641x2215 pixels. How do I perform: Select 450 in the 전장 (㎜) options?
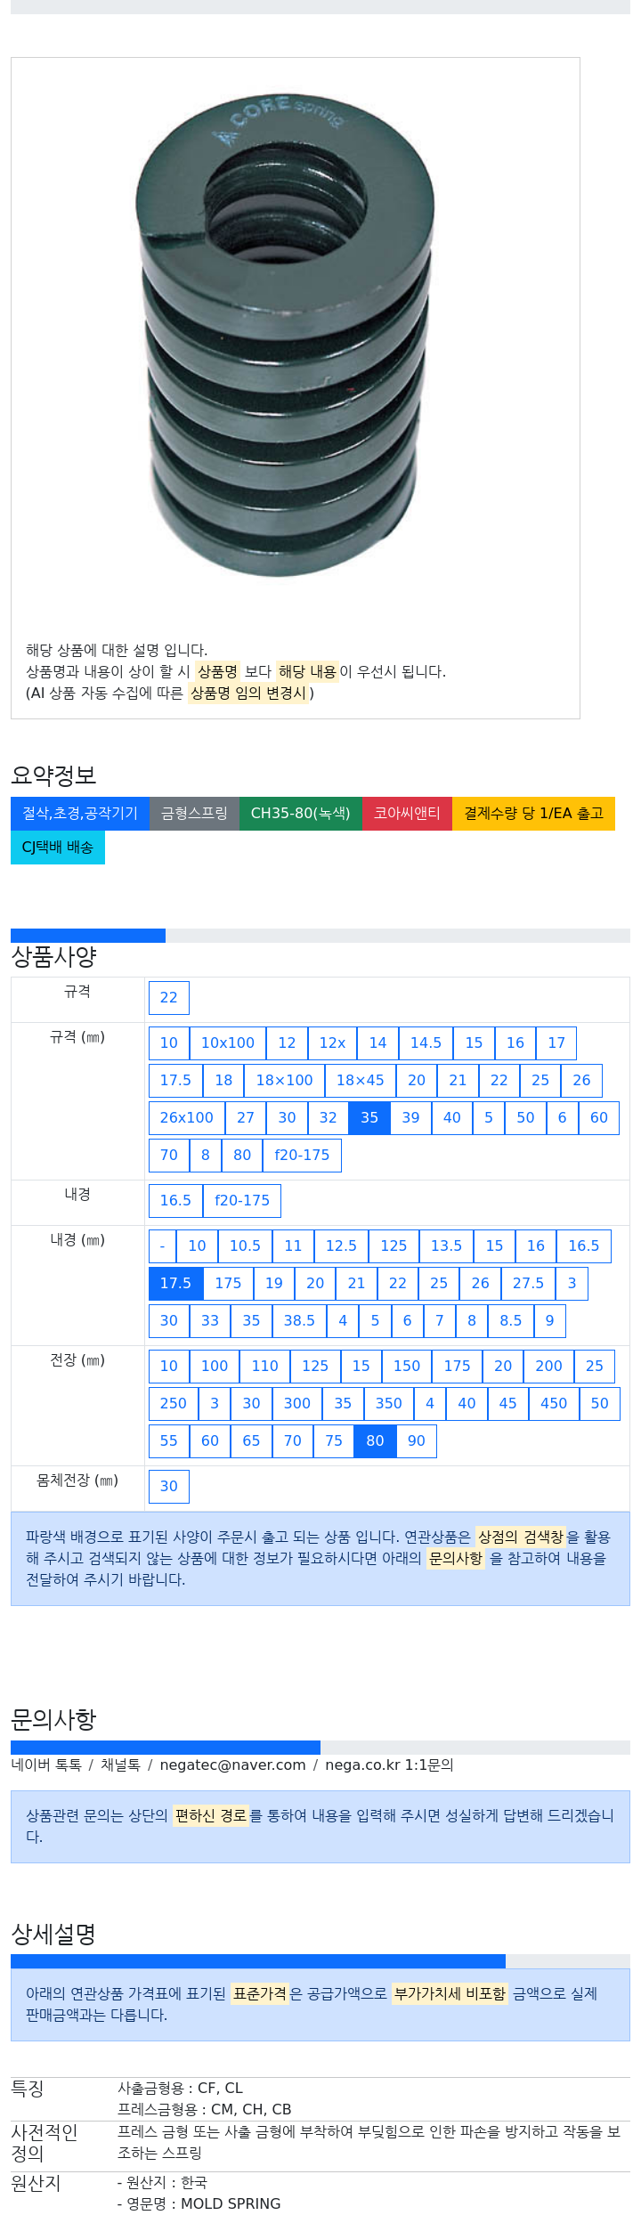tap(554, 1403)
